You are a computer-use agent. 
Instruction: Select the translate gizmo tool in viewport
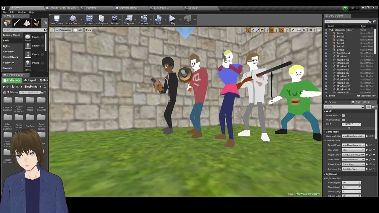(248, 30)
